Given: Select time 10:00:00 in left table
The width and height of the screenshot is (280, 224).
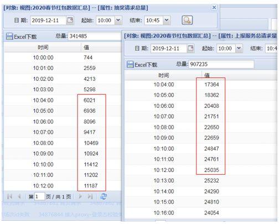Looking at the screenshot, I should point(43,58).
